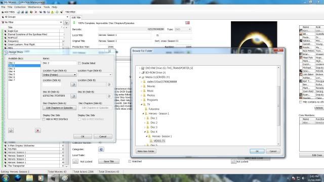The height and width of the screenshot is (182, 324).
Task: Select Disc 5 in Available discs list
Action: [24, 74]
